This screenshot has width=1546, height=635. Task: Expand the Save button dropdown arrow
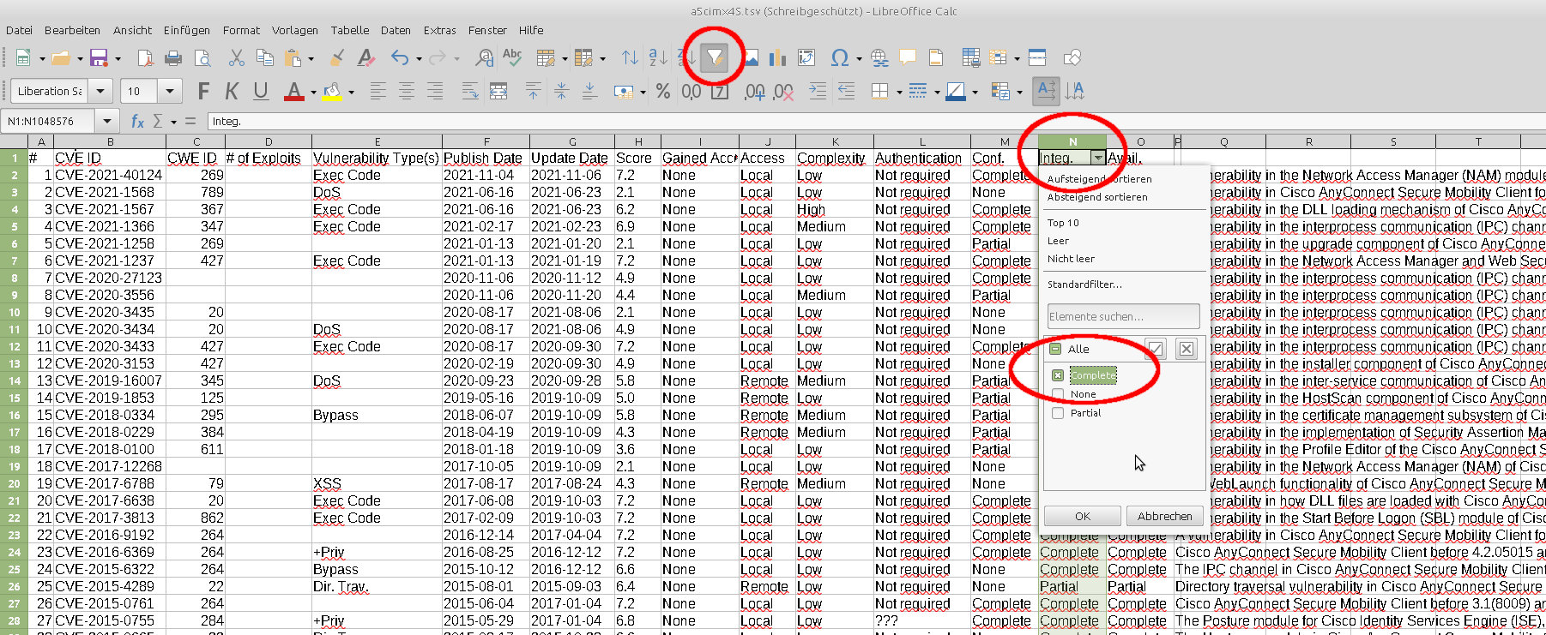(118, 58)
